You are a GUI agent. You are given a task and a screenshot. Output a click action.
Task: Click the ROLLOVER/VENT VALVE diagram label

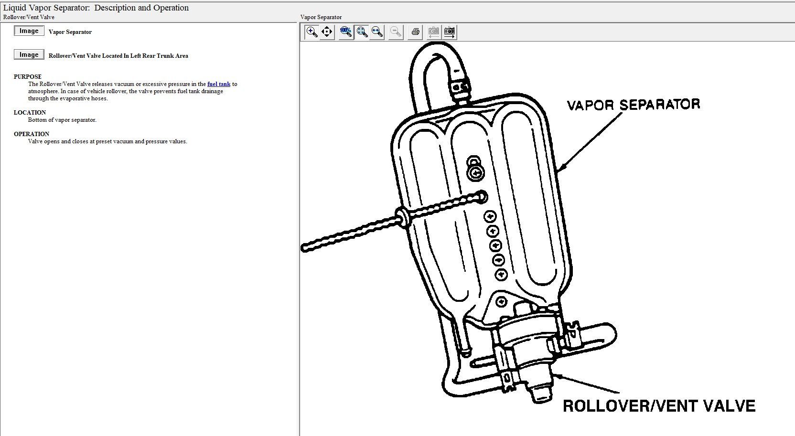point(659,406)
